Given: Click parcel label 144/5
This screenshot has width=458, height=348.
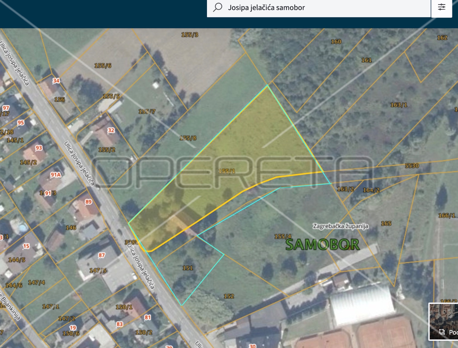Looking at the screenshot, I should (17, 260).
